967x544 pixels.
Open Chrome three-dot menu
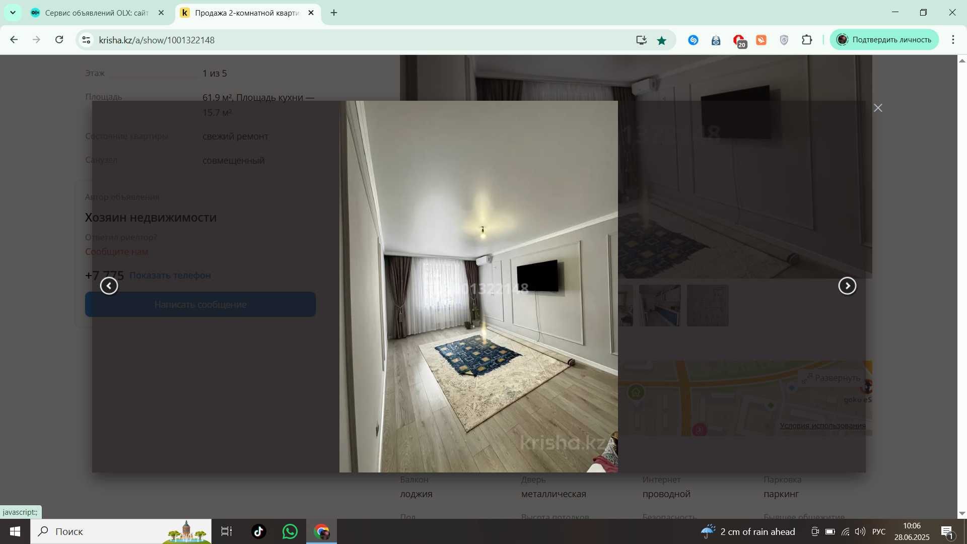click(x=953, y=40)
